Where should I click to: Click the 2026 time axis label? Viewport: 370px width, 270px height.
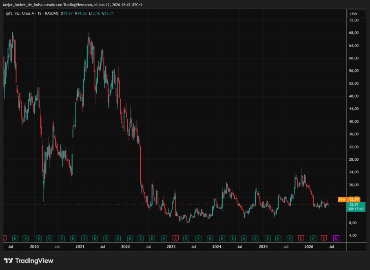pyautogui.click(x=309, y=247)
